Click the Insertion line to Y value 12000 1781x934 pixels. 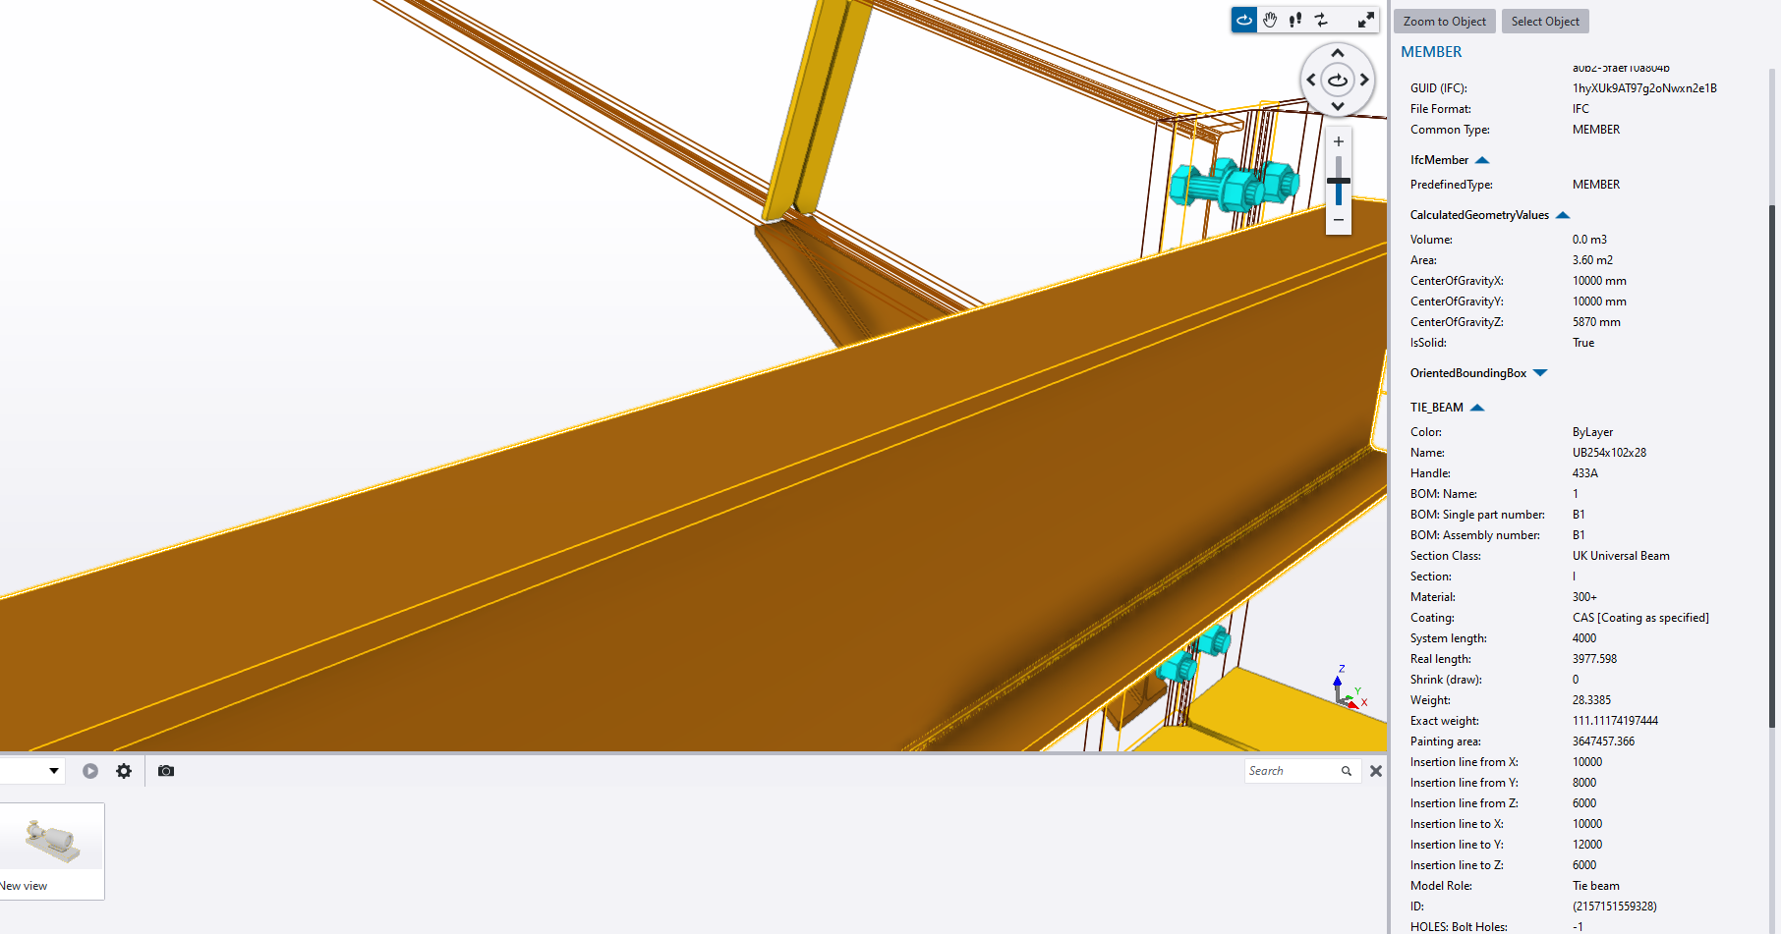[1587, 845]
